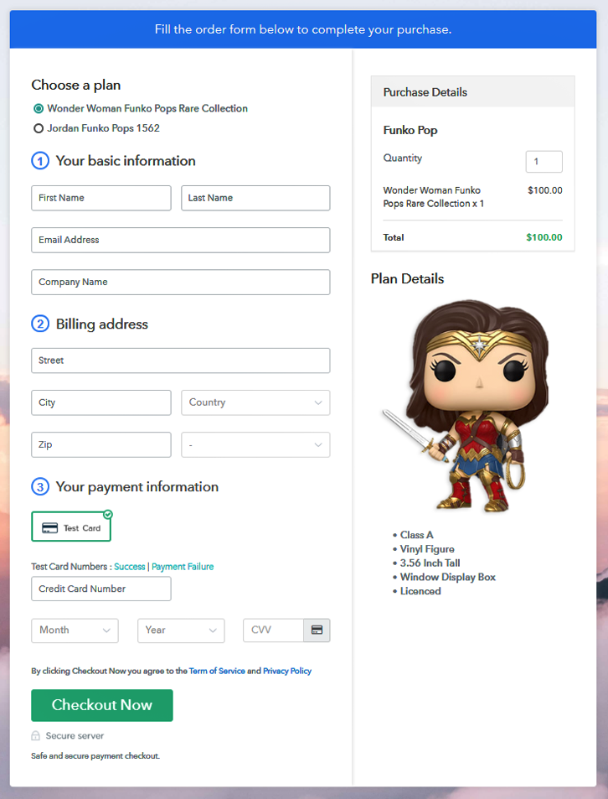Viewport: 608px width, 799px height.
Task: Click the 'Class A' plan detail
Action: 417,535
